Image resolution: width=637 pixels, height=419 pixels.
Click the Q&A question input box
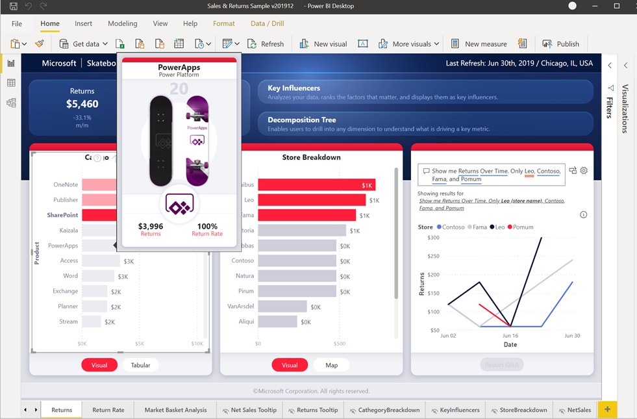tap(491, 175)
